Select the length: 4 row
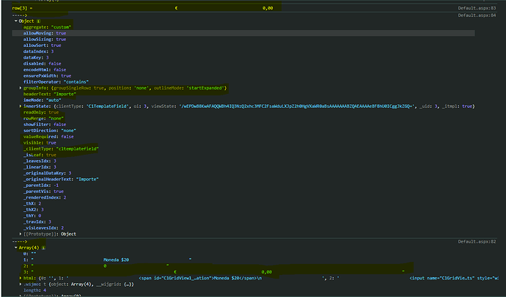This screenshot has width=506, height=297. [34, 290]
